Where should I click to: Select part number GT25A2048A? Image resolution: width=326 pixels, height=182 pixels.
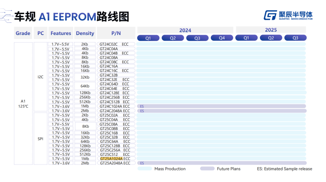click(x=111, y=163)
